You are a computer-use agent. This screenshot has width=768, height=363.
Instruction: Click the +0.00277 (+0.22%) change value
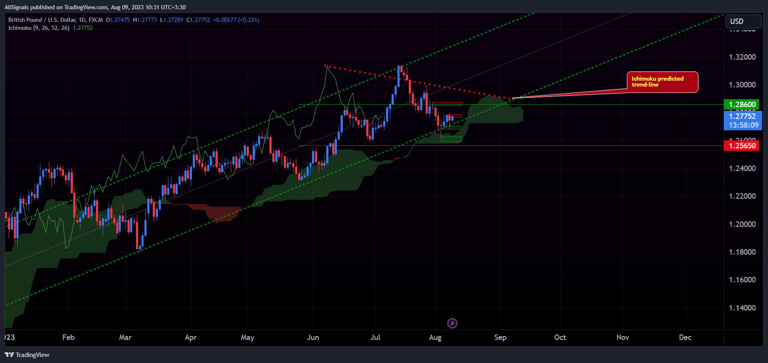pos(236,20)
